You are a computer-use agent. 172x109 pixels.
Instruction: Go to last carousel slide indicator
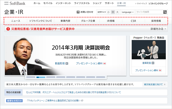[100, 77]
